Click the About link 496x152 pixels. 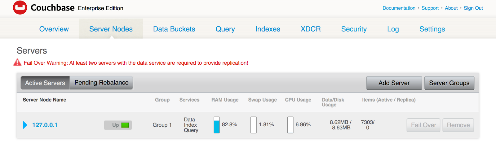(451, 8)
